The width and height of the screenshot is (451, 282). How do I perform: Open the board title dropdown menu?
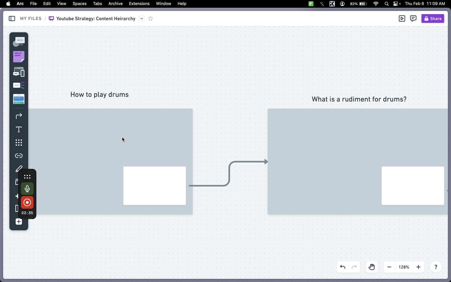142,19
